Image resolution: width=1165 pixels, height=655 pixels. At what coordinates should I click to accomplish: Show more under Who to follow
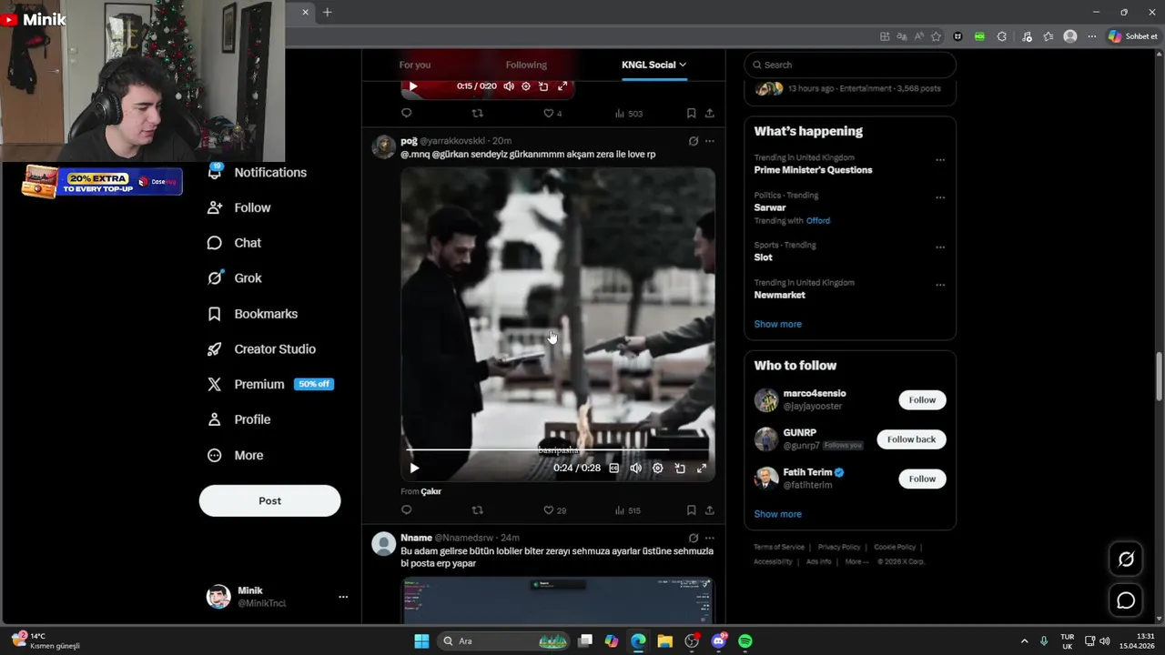click(x=777, y=514)
